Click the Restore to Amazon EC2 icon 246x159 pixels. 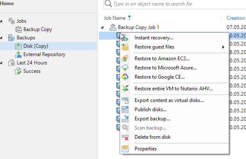click(125, 59)
